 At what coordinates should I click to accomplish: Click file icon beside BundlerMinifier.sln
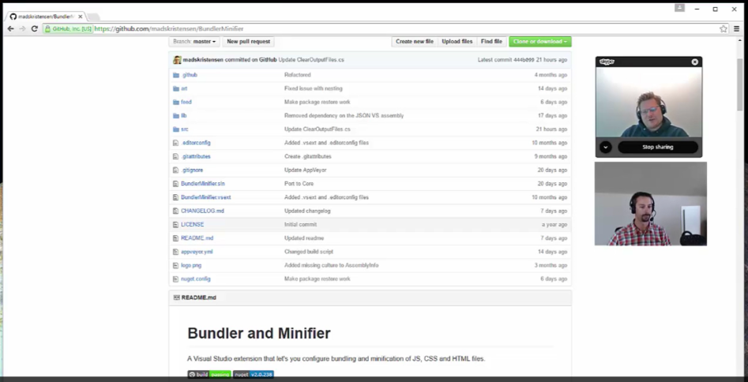point(176,184)
